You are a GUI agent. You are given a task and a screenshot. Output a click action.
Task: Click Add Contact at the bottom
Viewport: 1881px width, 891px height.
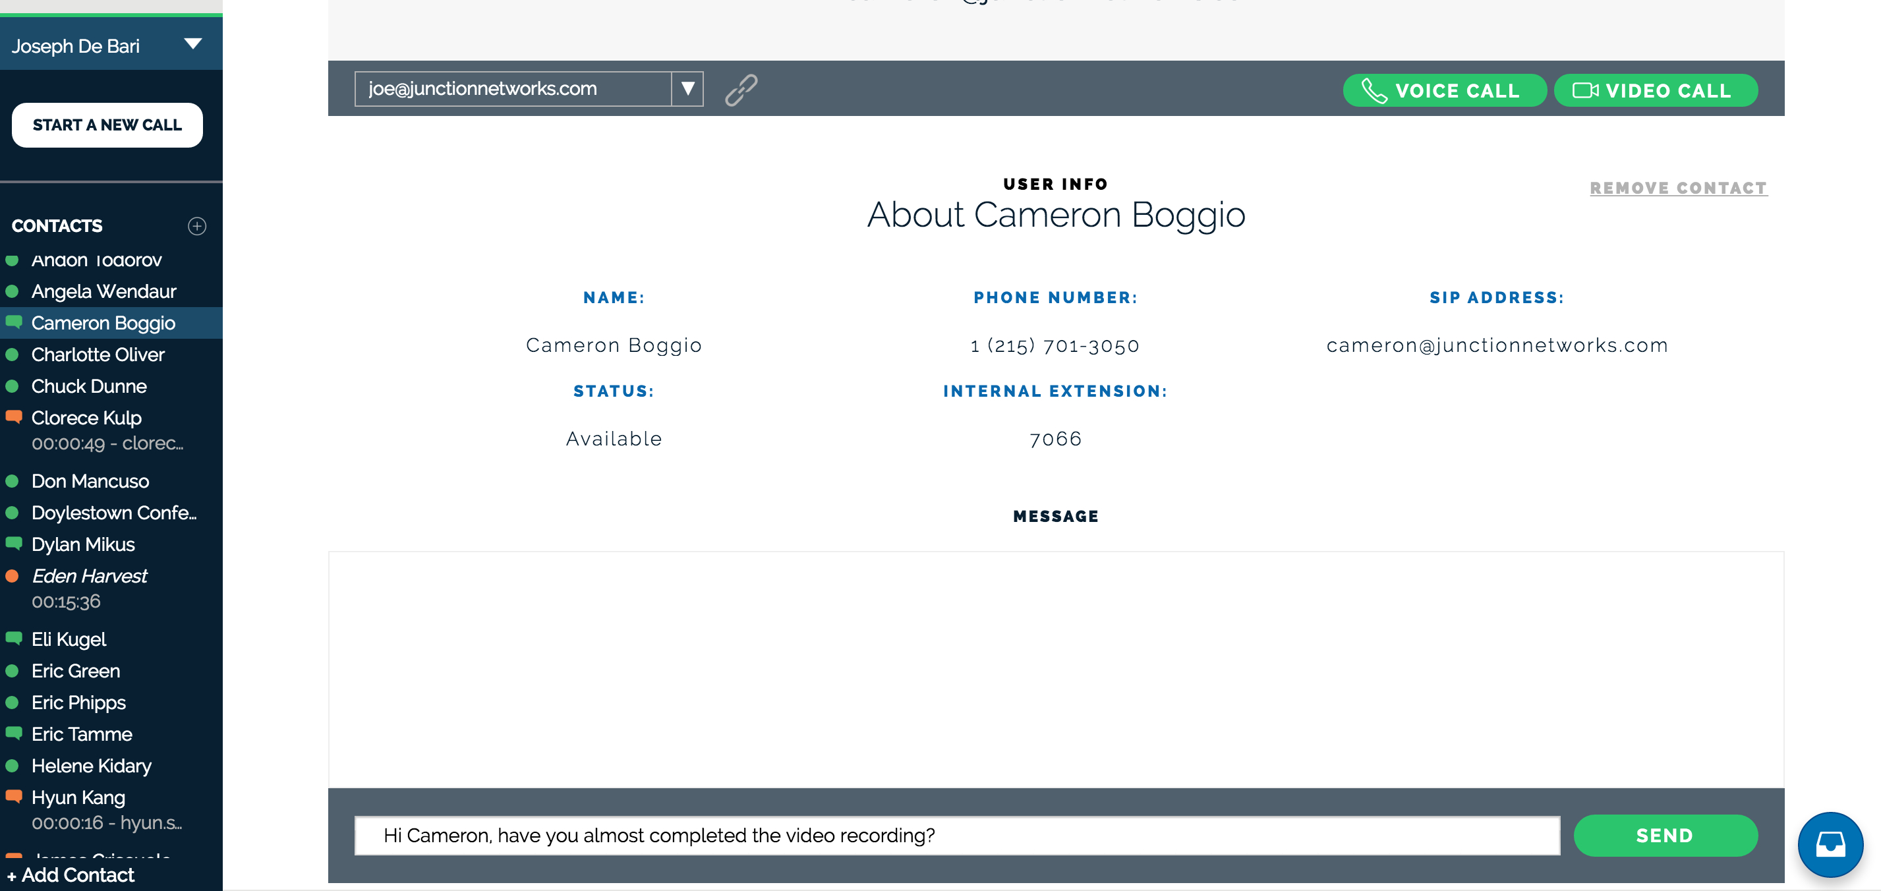(x=71, y=875)
